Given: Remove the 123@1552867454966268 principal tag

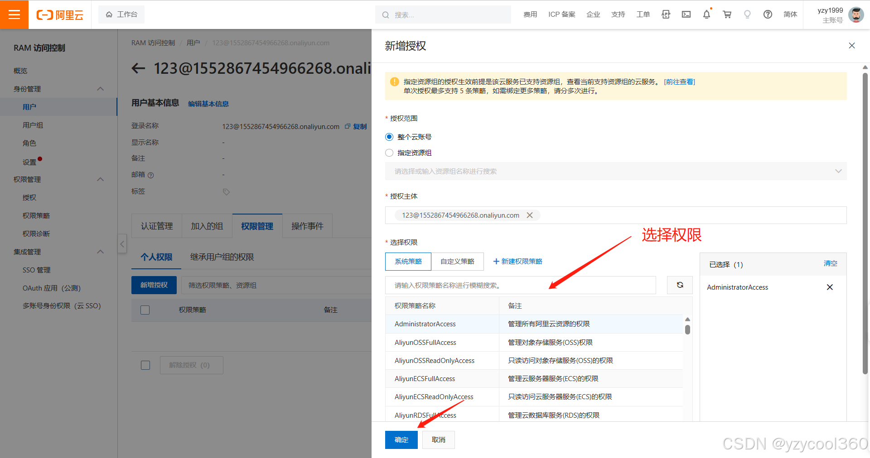Looking at the screenshot, I should (529, 215).
